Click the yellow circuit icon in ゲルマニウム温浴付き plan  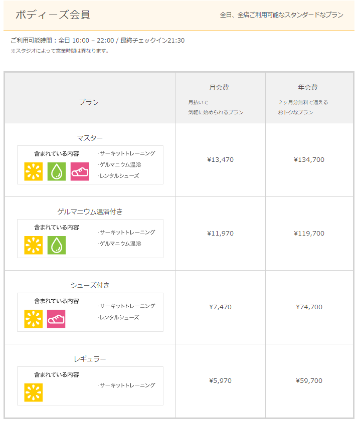(33, 245)
